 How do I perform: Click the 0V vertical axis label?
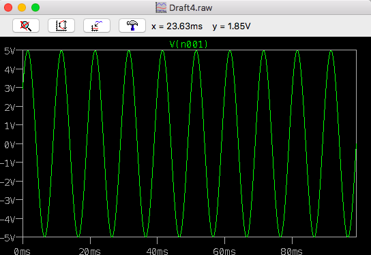pyautogui.click(x=10, y=145)
